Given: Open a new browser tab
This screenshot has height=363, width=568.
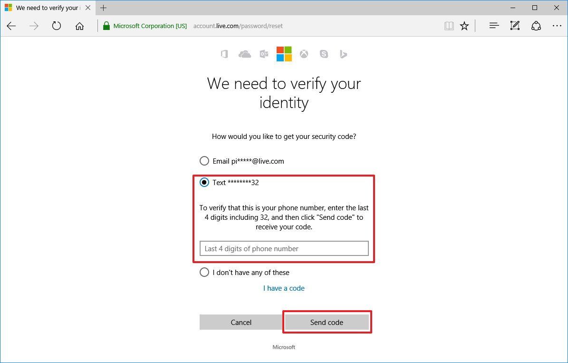Looking at the screenshot, I should 103,8.
